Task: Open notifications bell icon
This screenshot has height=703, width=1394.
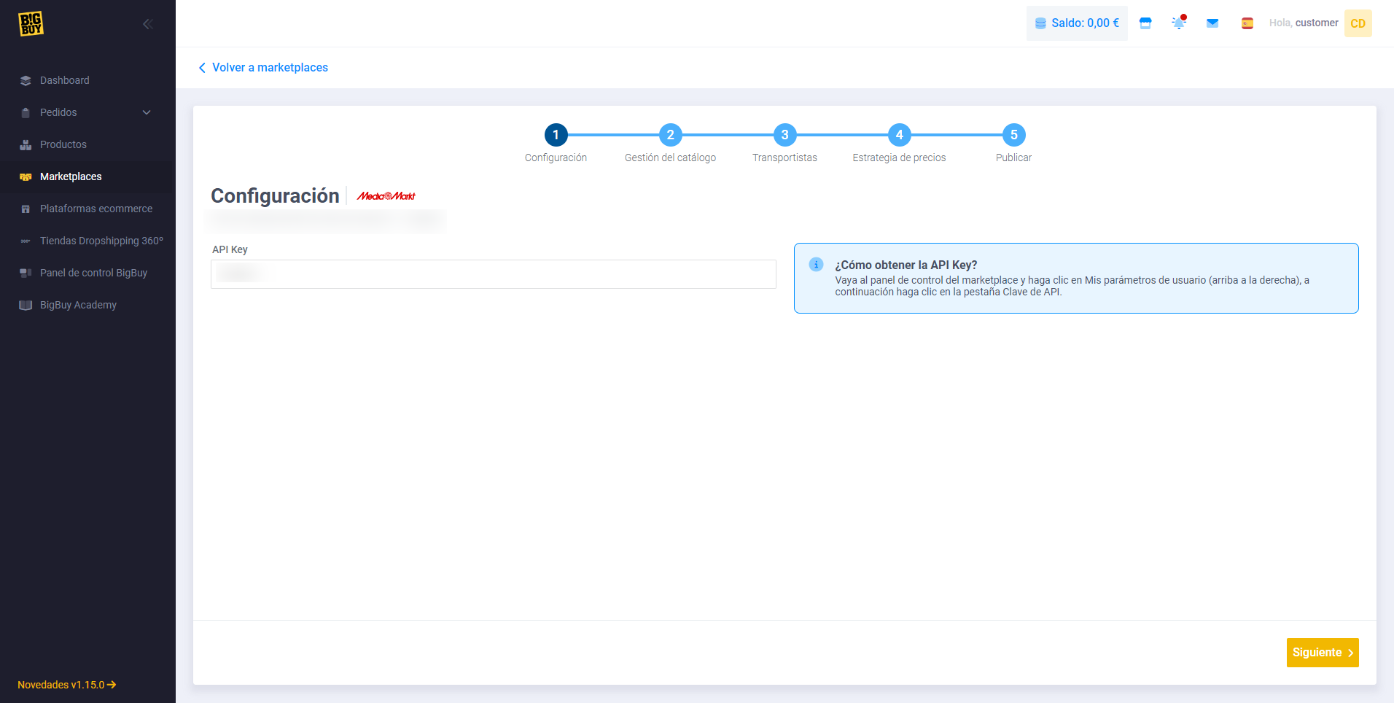Action: pos(1178,23)
